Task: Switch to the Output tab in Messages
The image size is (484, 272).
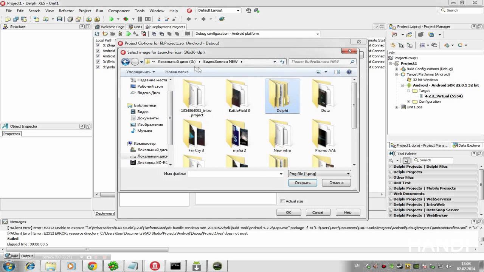Action: pyautogui.click(x=27, y=256)
